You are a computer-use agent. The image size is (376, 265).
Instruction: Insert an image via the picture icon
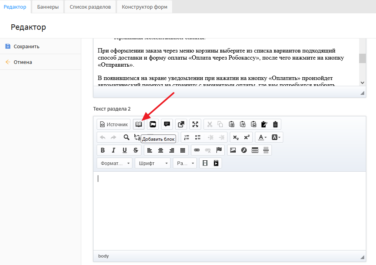pos(233,150)
